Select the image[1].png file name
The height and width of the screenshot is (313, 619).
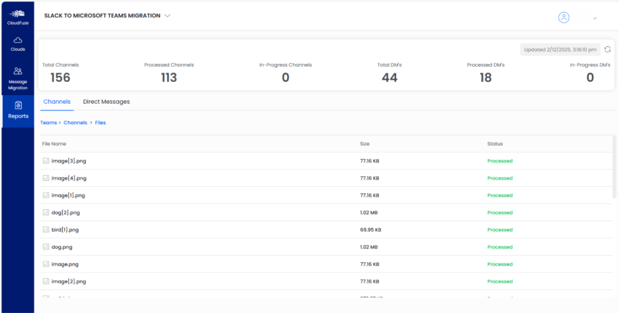(x=68, y=195)
